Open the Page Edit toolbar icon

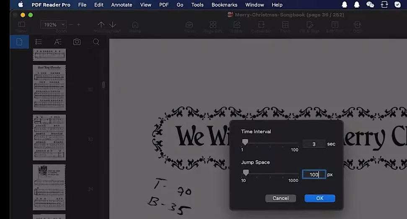coord(213,25)
